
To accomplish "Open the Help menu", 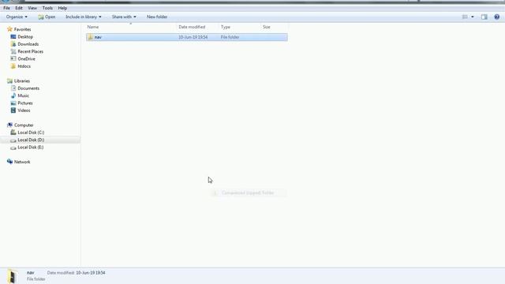I will [x=62, y=8].
